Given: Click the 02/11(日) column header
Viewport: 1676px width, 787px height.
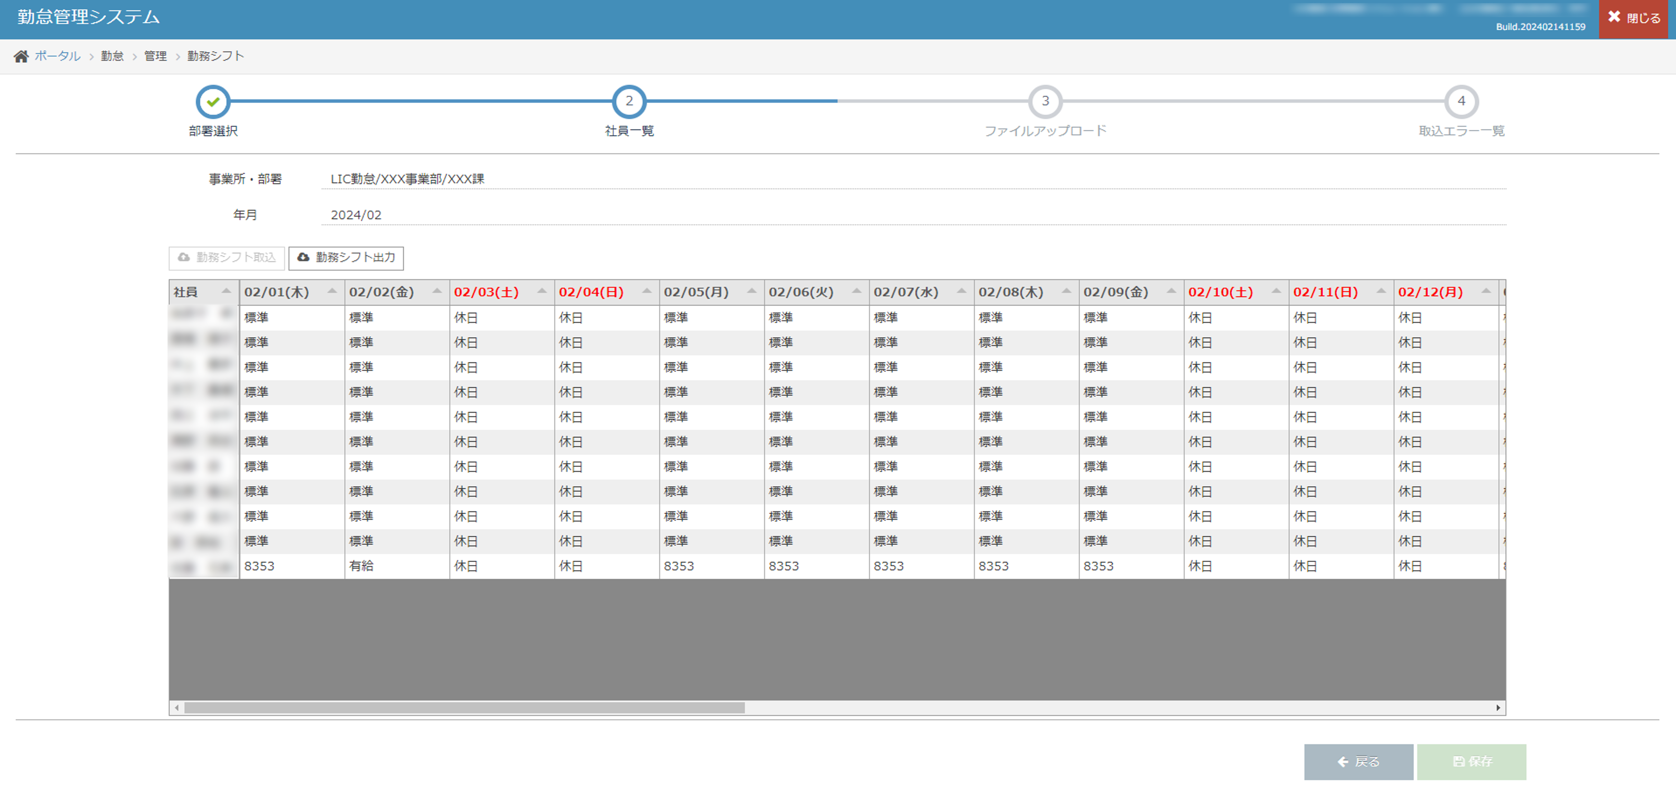Looking at the screenshot, I should tap(1341, 293).
